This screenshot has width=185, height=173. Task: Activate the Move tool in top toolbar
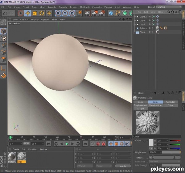click(28, 13)
